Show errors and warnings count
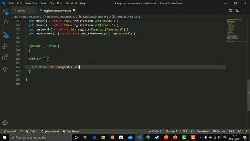Viewport: 250px width, 141px height. 32,132
